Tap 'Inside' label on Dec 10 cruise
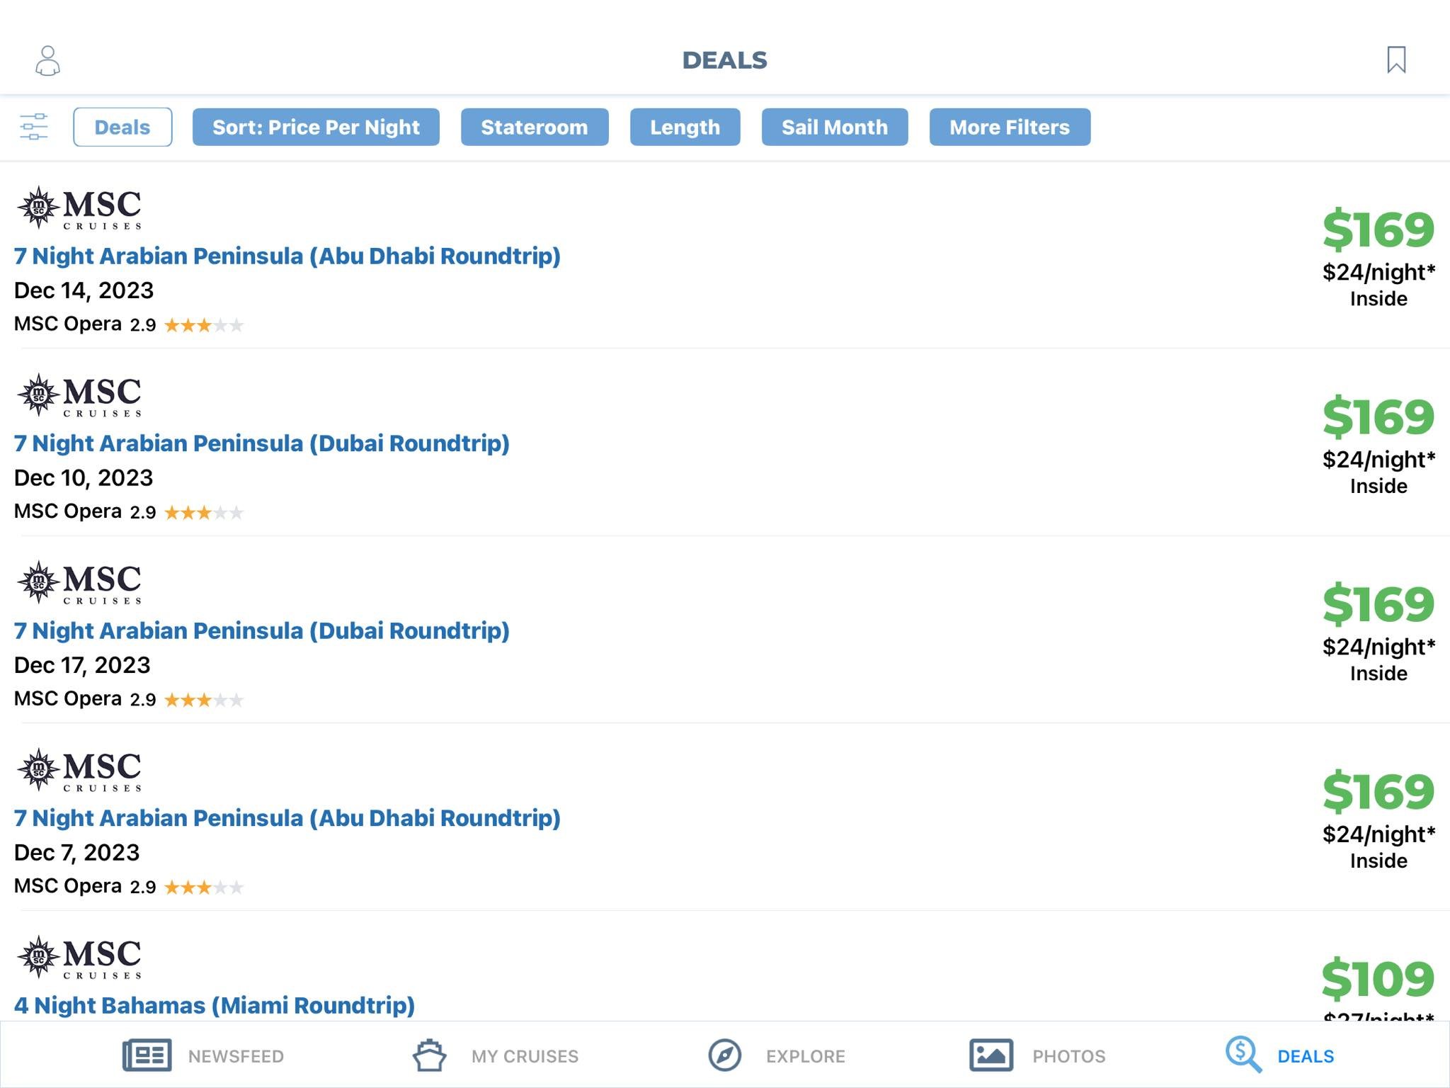Viewport: 1450px width, 1088px height. coord(1378,486)
